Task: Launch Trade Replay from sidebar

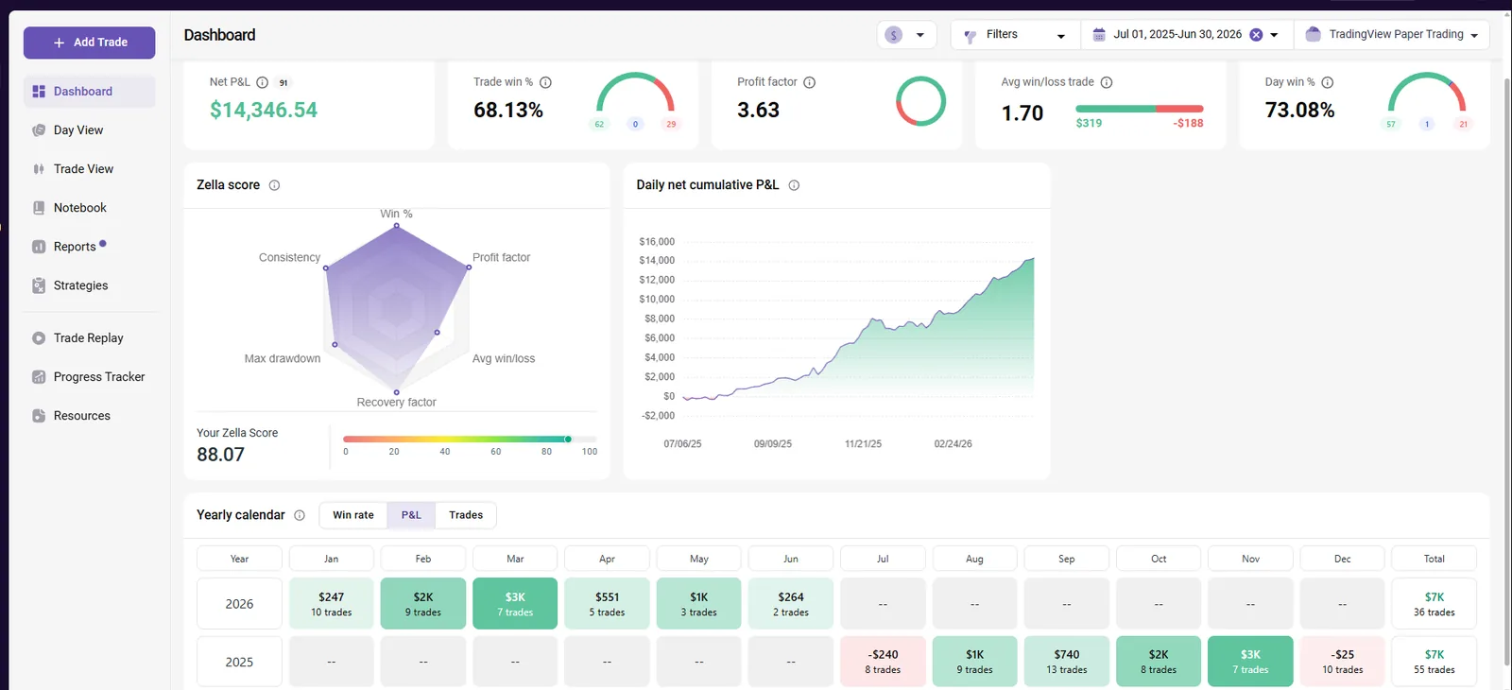Action: pos(90,338)
